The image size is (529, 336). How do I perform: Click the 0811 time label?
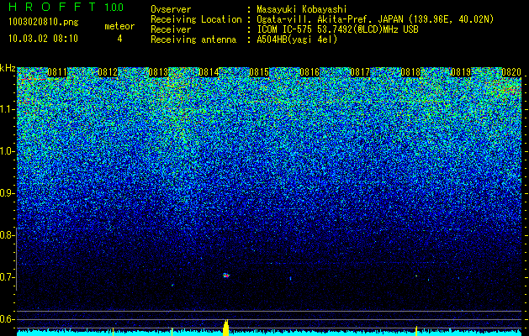pos(57,72)
